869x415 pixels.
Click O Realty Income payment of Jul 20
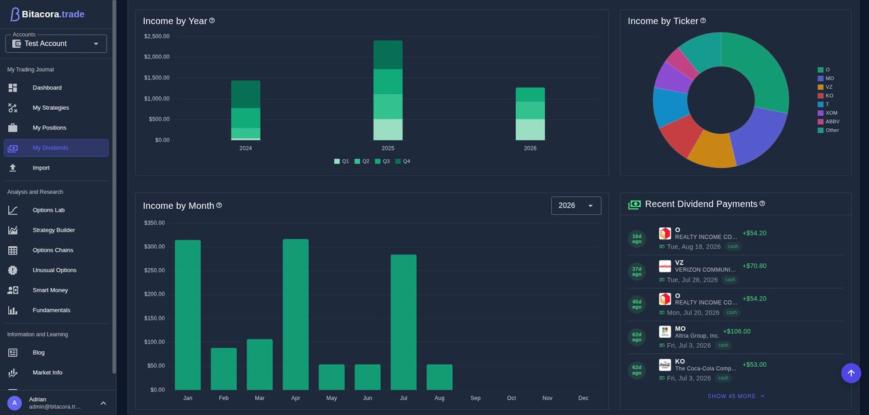click(736, 304)
